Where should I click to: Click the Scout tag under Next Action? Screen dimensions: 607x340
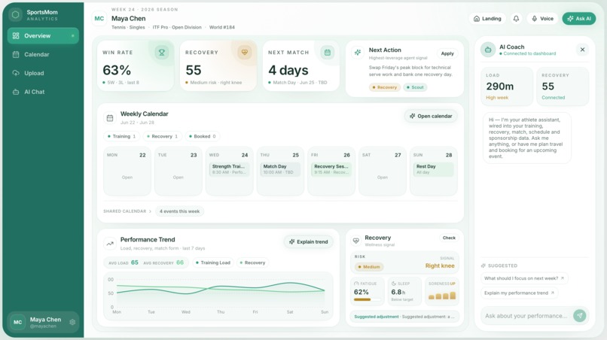[415, 87]
